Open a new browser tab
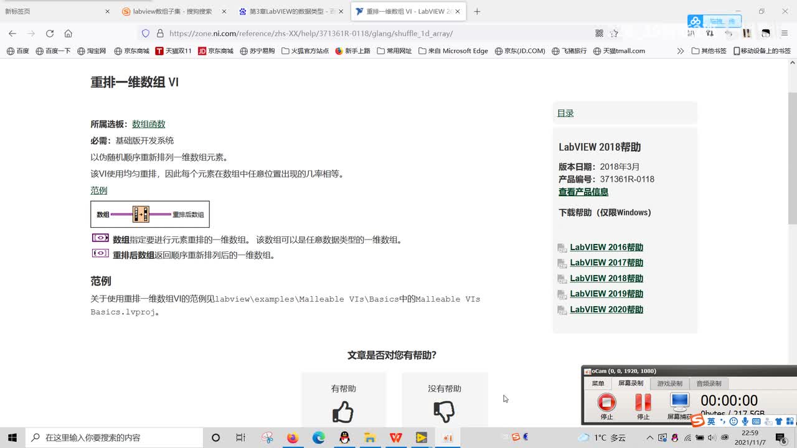797x448 pixels. click(x=477, y=11)
